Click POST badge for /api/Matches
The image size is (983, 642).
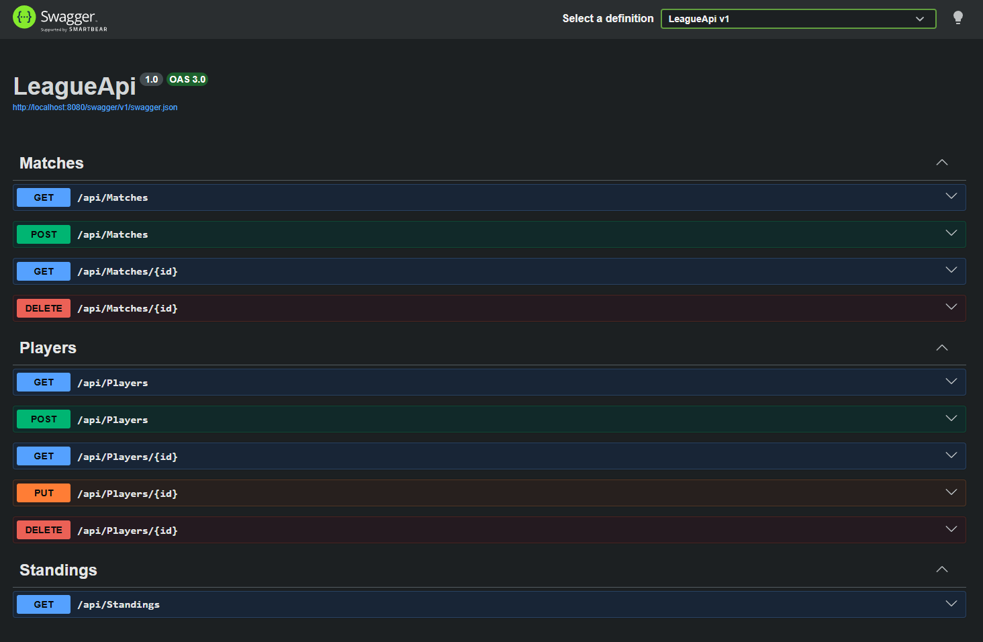(44, 234)
